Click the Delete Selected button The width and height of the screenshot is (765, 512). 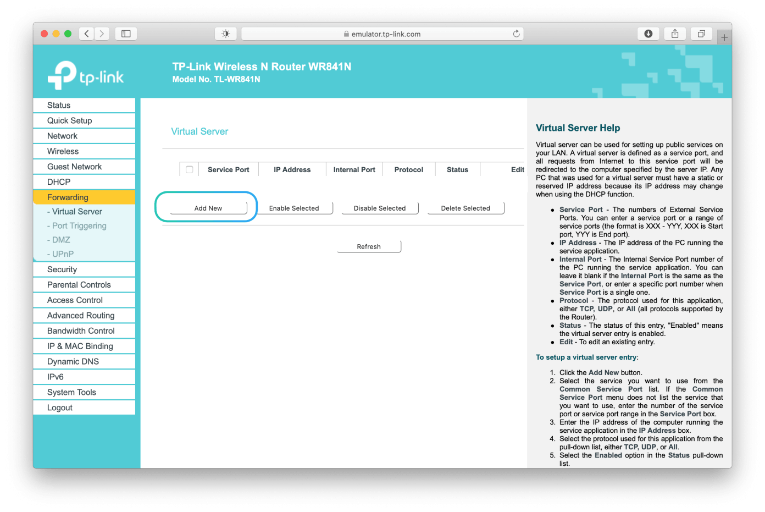[465, 208]
